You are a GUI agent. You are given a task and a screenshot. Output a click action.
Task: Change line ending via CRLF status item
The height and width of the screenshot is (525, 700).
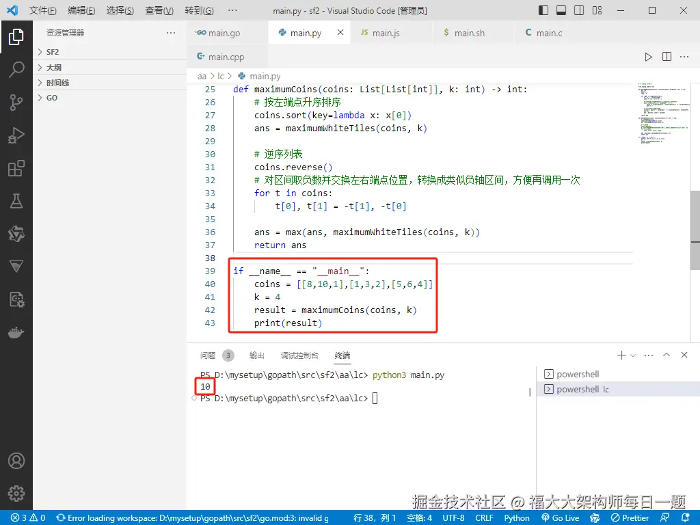pyautogui.click(x=485, y=518)
